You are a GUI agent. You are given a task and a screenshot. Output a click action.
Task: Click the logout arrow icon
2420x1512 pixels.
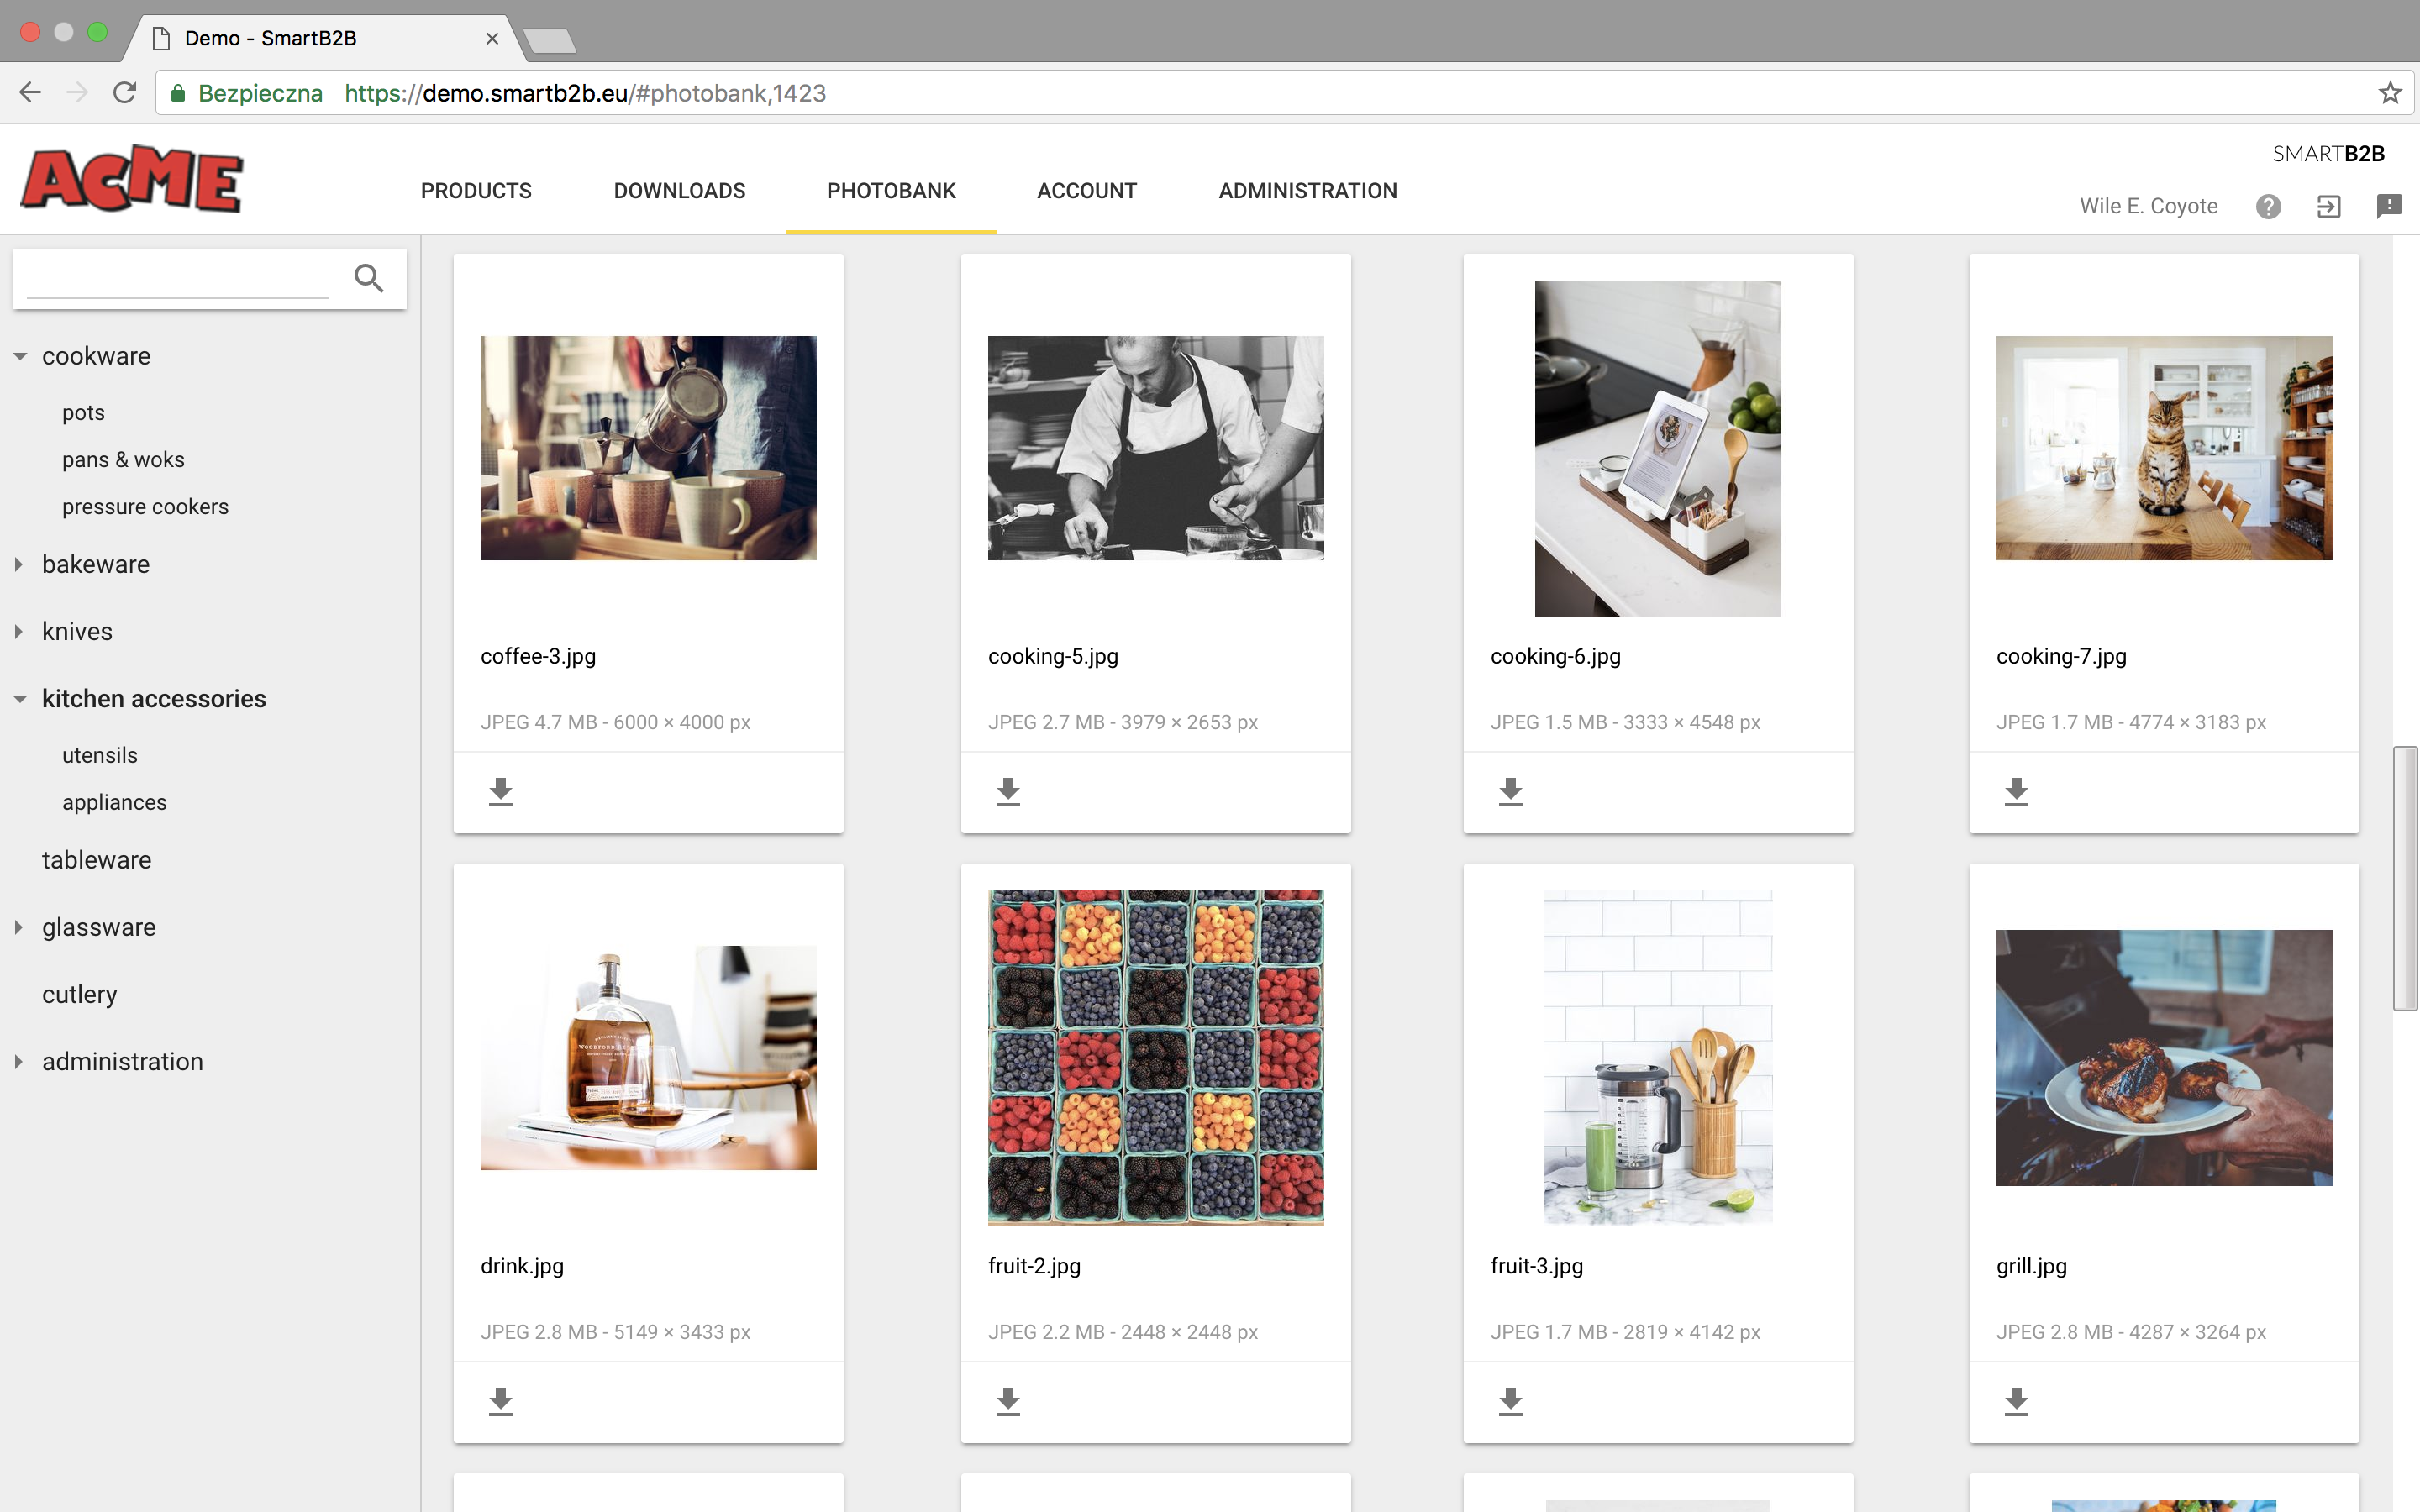click(x=2328, y=206)
